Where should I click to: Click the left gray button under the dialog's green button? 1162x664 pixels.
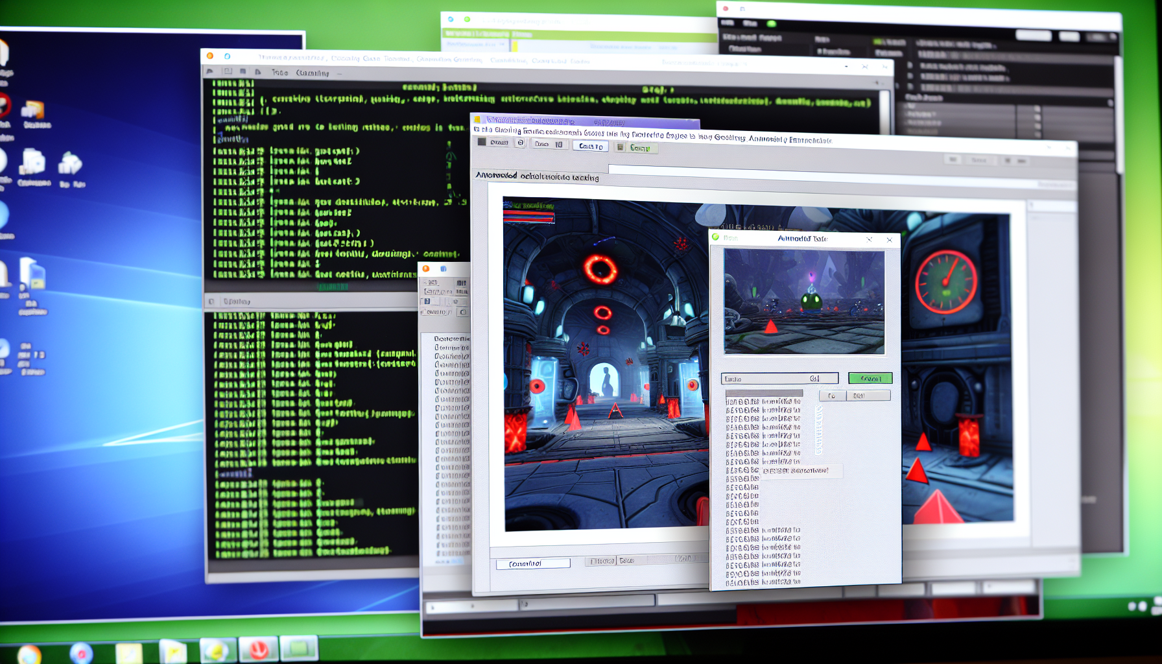point(832,396)
